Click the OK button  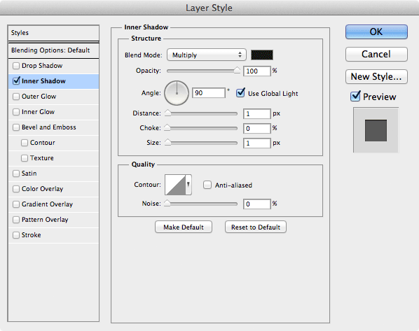(376, 31)
